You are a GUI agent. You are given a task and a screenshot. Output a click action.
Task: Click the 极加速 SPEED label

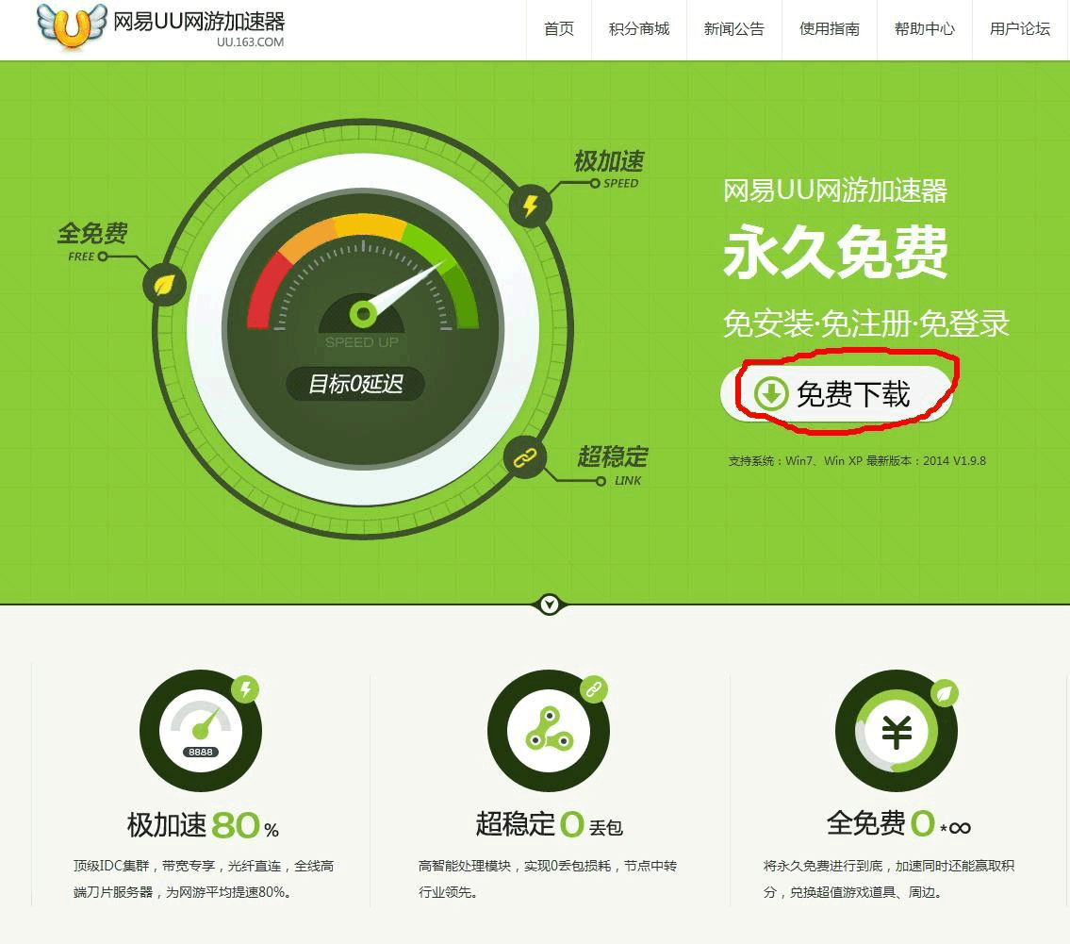[609, 169]
